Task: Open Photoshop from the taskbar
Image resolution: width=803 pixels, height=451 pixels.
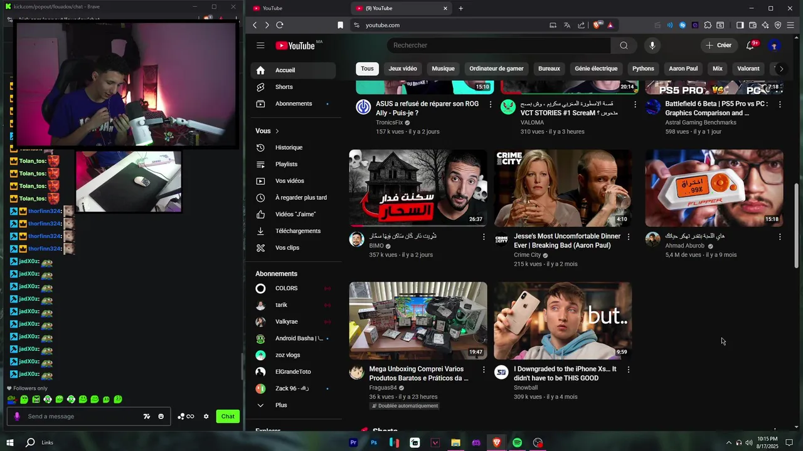Action: coord(374,443)
